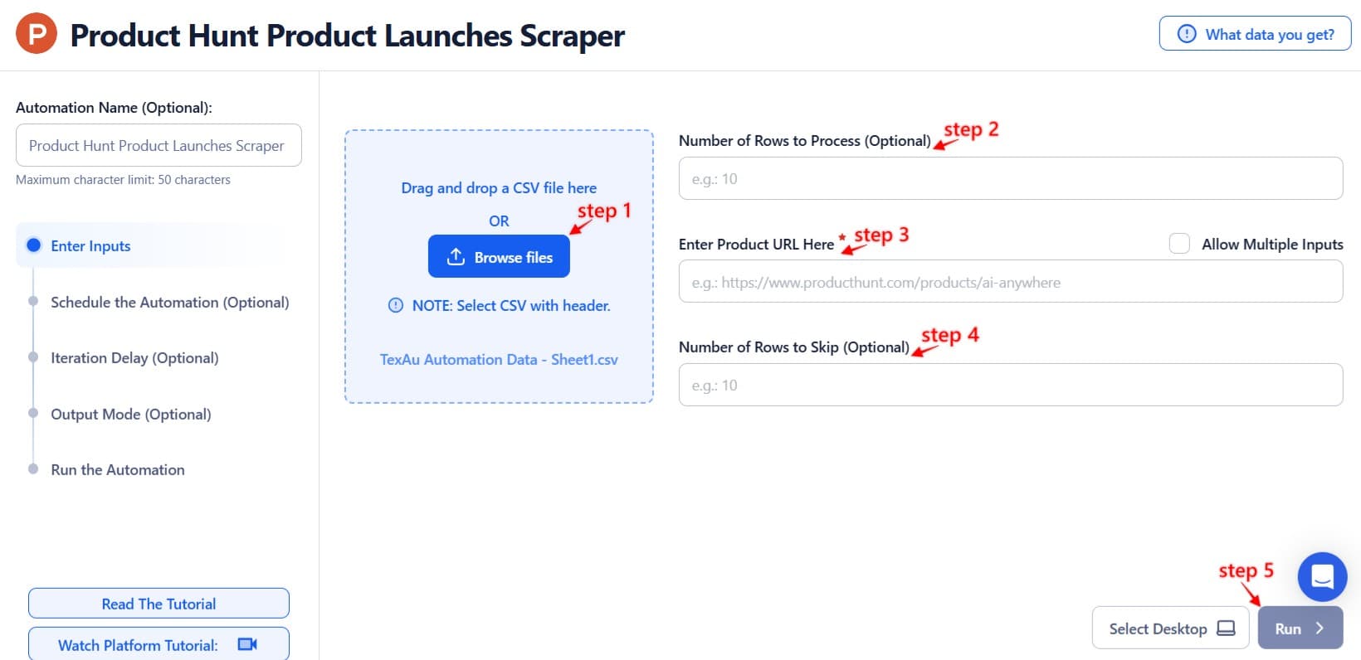
Task: Focus the Automation Name text field
Action: 159,145
